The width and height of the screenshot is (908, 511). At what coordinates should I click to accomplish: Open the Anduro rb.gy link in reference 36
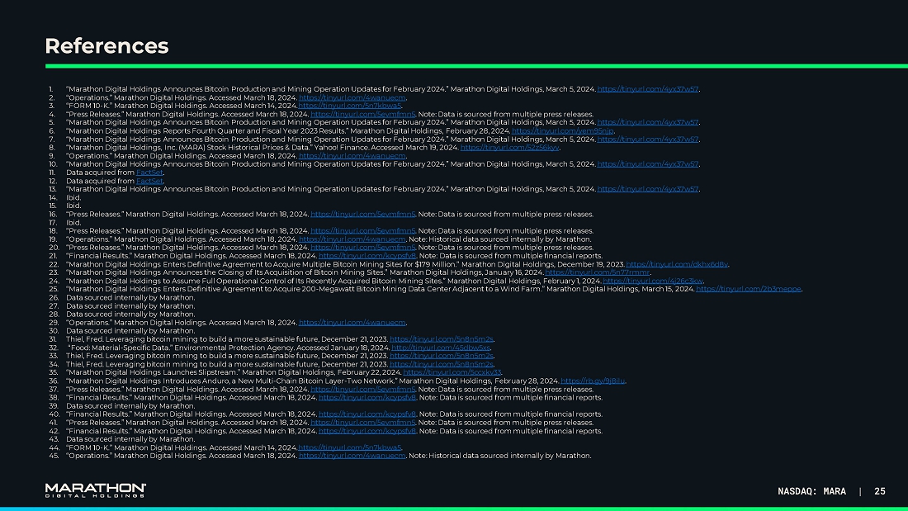[x=593, y=381]
